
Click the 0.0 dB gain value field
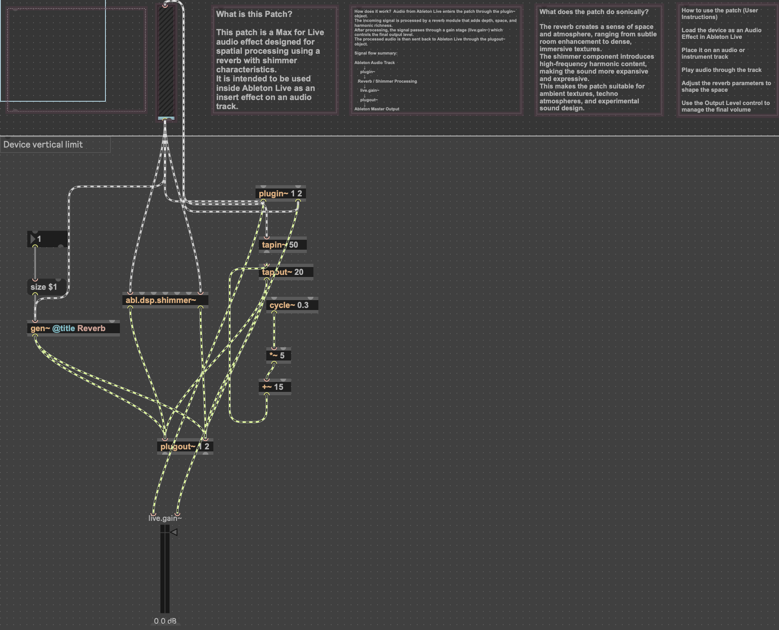[x=165, y=621]
